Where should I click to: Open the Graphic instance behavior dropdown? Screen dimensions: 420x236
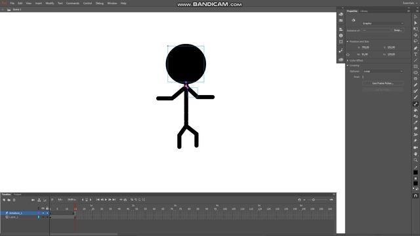(x=383, y=24)
